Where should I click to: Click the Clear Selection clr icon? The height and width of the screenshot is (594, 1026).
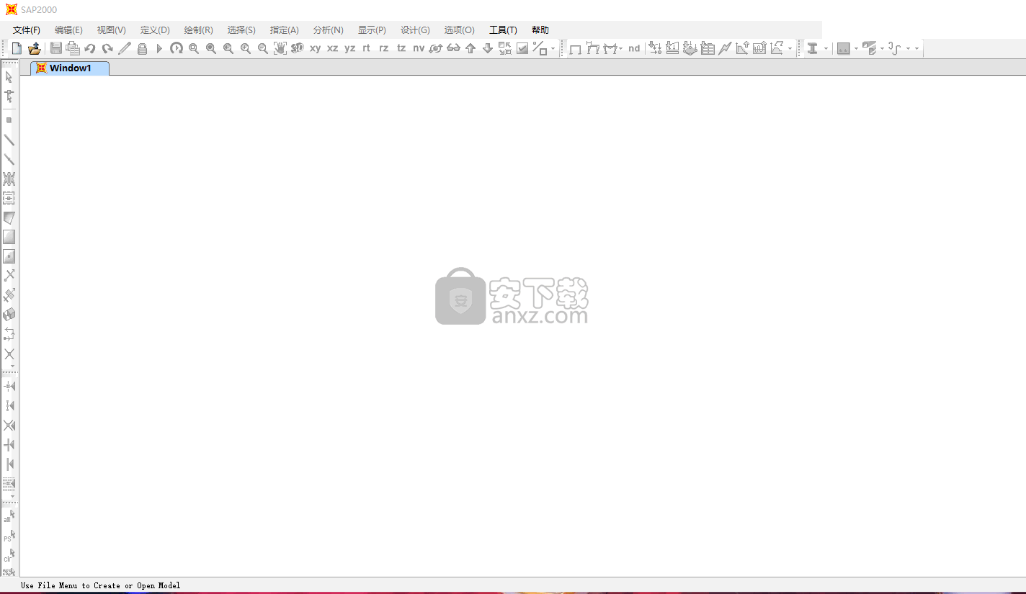click(9, 555)
